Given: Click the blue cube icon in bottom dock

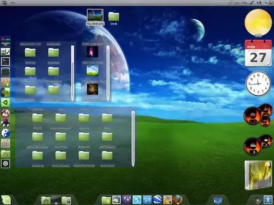Looking at the screenshot, I should (x=218, y=200).
